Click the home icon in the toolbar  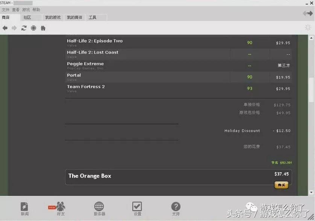click(x=43, y=28)
